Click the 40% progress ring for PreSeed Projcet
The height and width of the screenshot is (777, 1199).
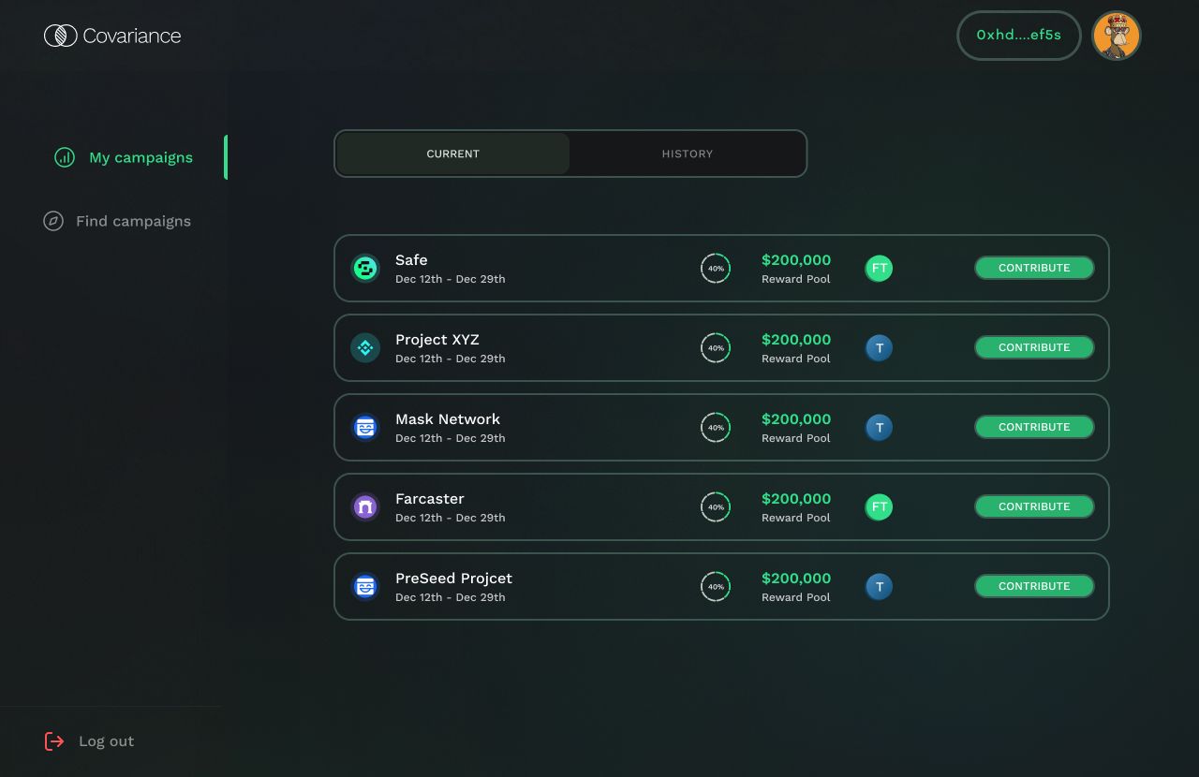(x=716, y=586)
